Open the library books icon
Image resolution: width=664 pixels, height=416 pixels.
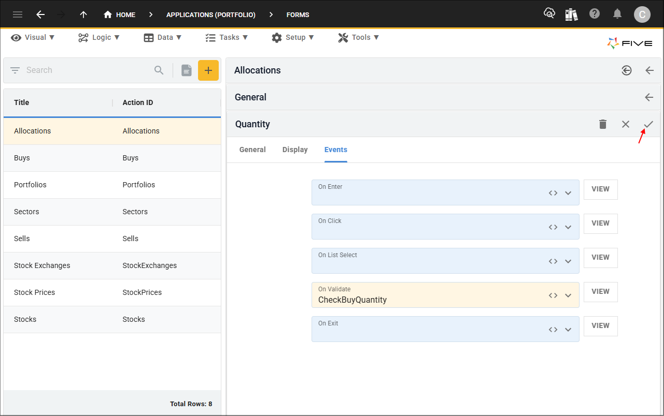click(x=571, y=14)
